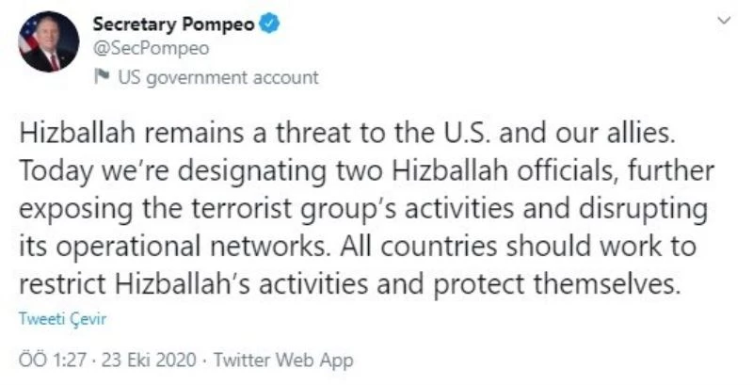Open the Twitter Web App source link
This screenshot has width=753, height=385.
pyautogui.click(x=287, y=360)
